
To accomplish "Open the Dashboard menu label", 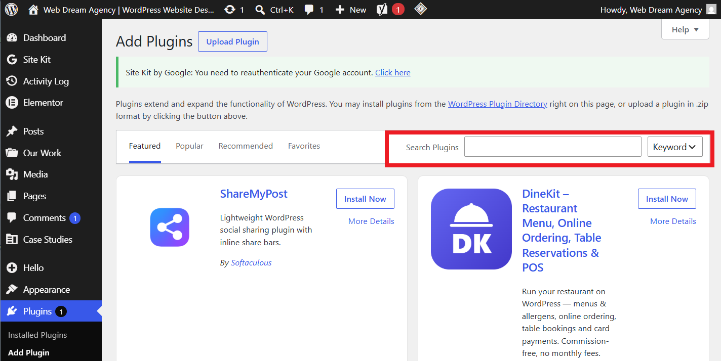I will click(45, 38).
